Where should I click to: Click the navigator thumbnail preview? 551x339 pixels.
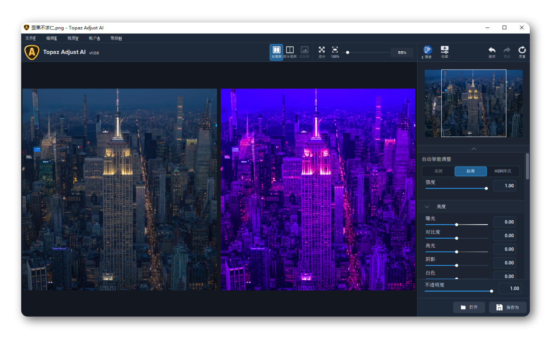473,103
